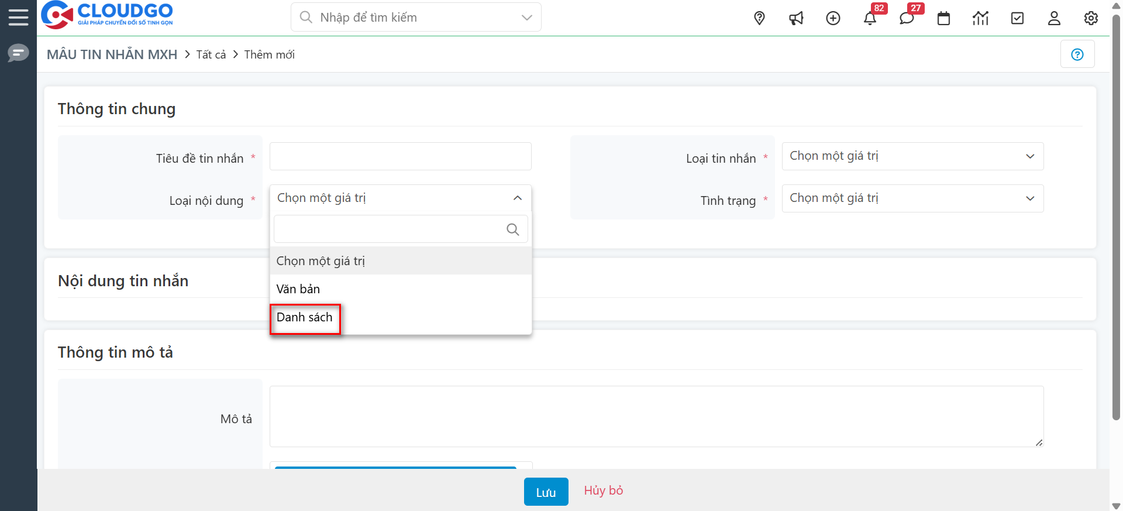This screenshot has height=511, width=1123.
Task: Open the reports chart icon
Action: (x=980, y=18)
